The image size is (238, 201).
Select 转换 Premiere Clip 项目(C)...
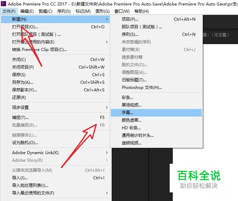pyautogui.click(x=56, y=50)
